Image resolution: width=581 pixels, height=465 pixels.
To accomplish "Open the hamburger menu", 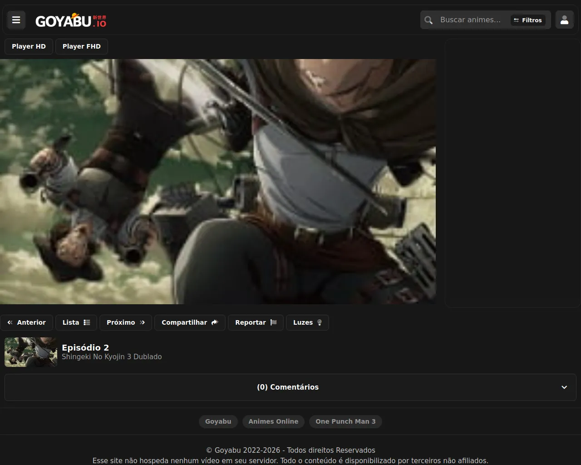I will pos(16,20).
